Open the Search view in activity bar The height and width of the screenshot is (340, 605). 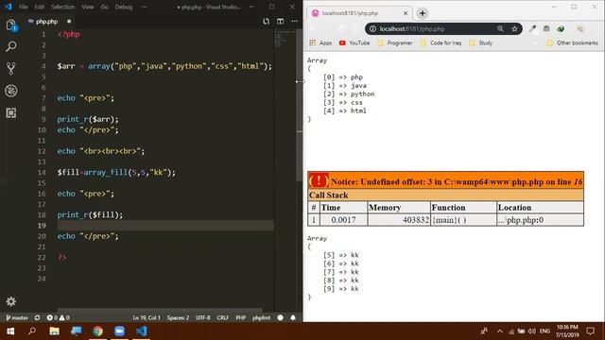[x=10, y=46]
